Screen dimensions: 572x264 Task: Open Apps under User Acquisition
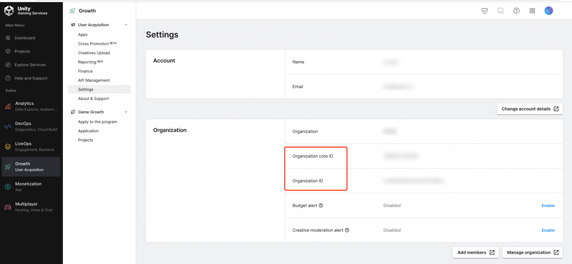click(x=83, y=35)
